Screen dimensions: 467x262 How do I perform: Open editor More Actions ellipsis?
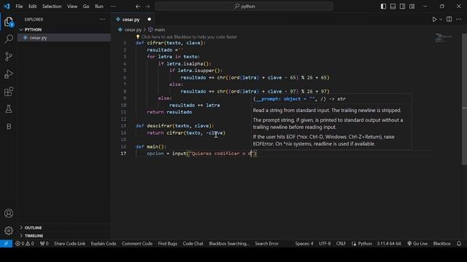[x=458, y=20]
